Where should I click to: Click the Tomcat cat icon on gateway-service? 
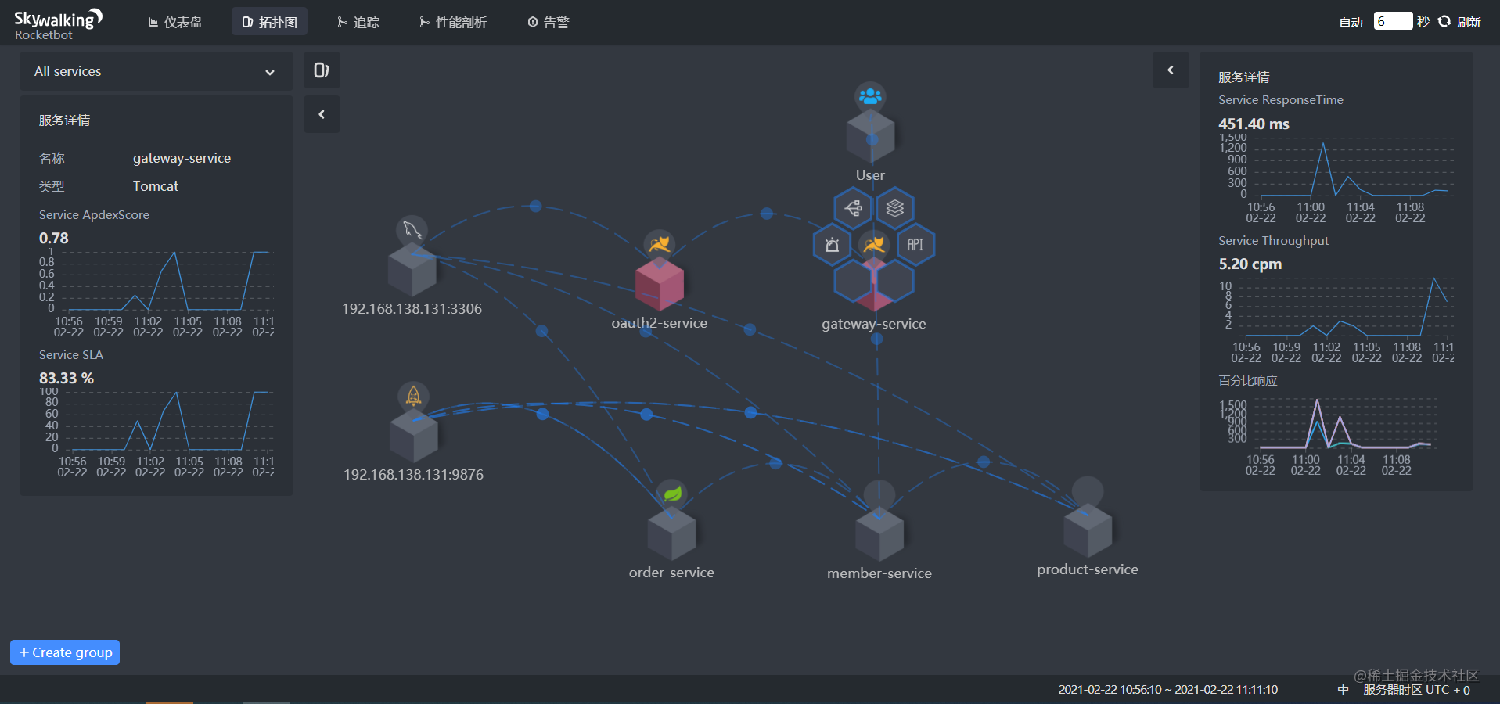(872, 243)
